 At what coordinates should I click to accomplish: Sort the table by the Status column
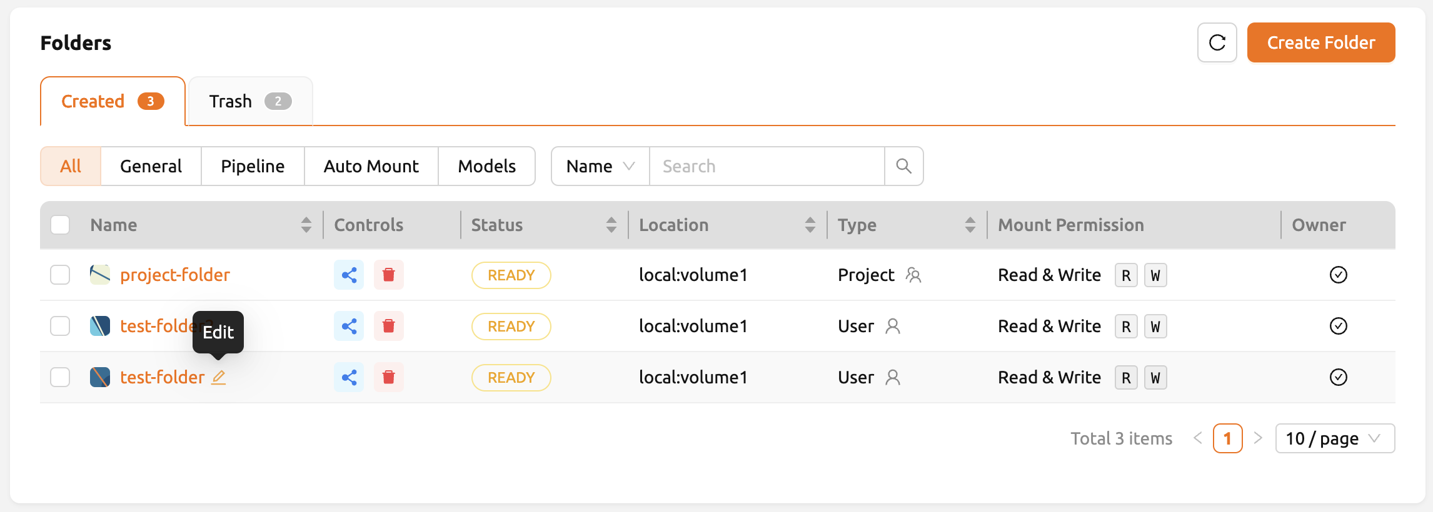[611, 225]
